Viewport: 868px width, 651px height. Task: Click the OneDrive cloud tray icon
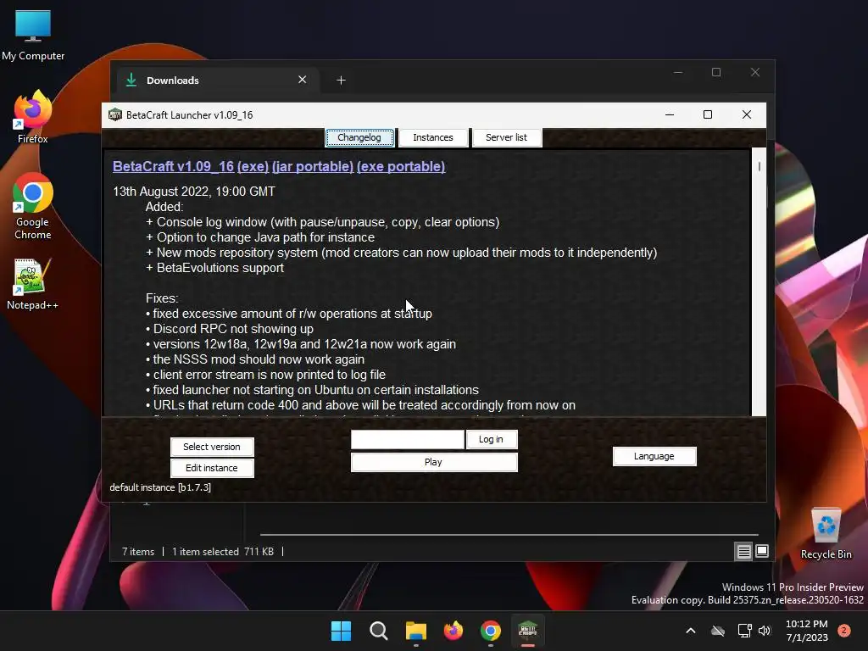coord(718,631)
